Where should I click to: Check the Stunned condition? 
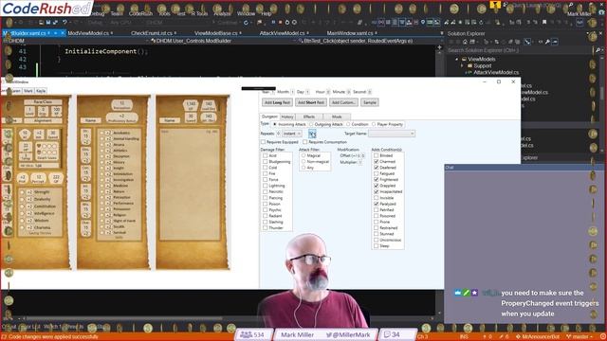tap(376, 234)
